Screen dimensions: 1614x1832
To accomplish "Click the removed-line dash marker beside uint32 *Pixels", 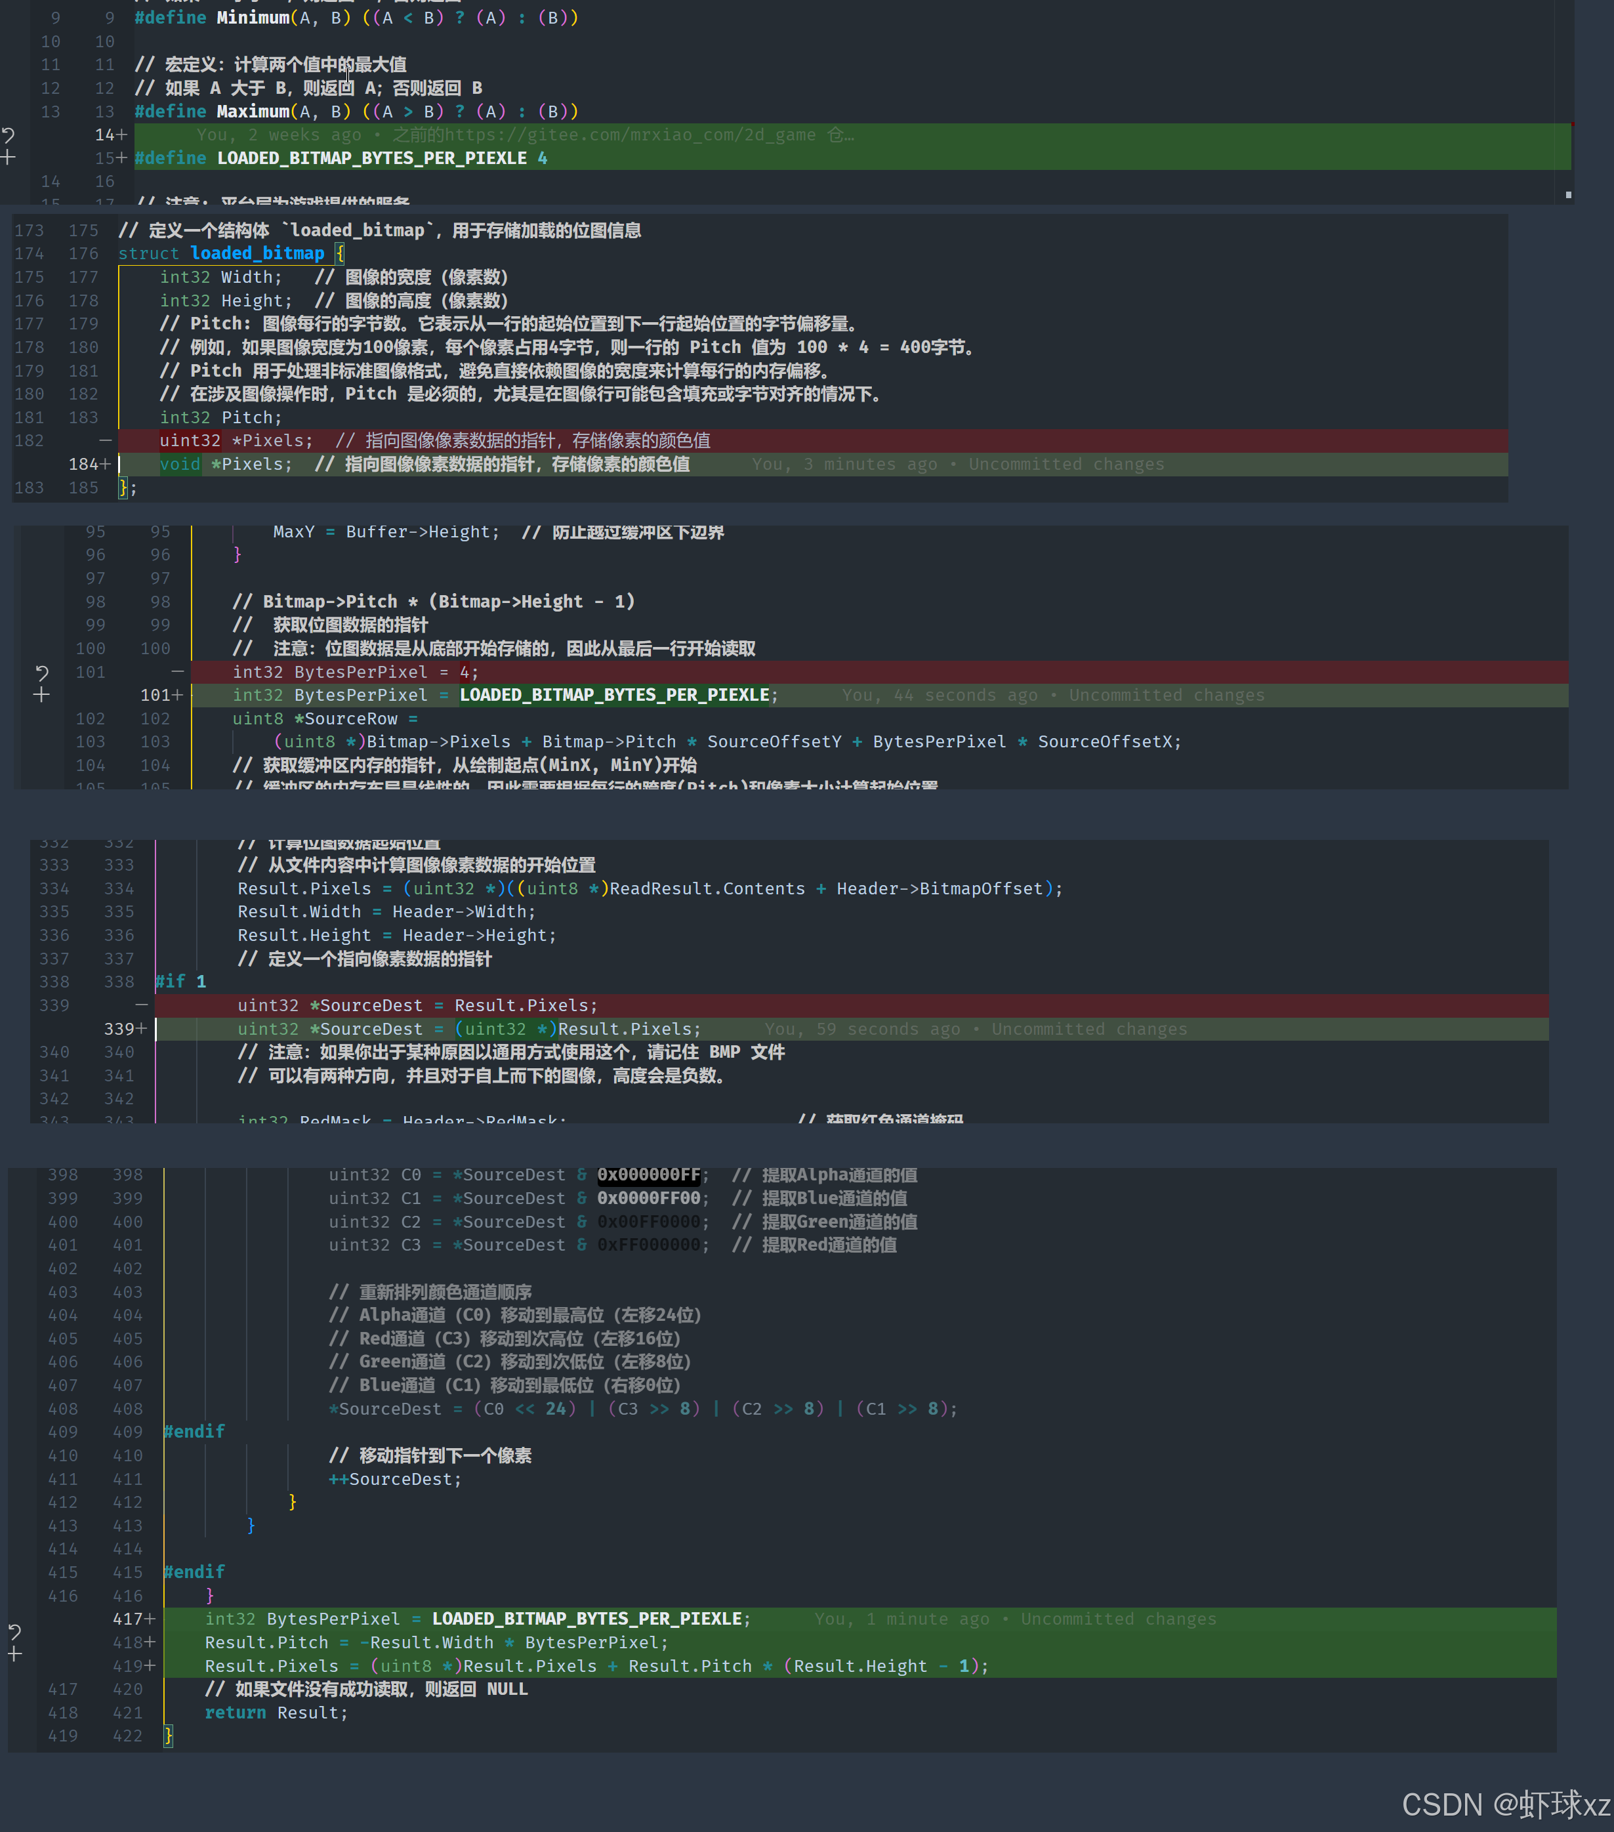I will [106, 440].
